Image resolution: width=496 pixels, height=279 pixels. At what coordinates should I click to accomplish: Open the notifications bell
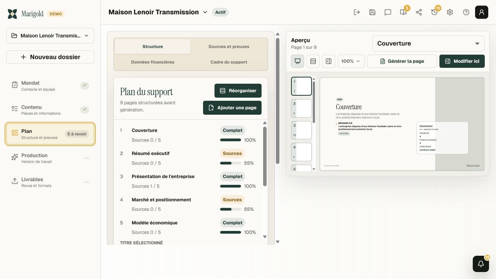481,264
